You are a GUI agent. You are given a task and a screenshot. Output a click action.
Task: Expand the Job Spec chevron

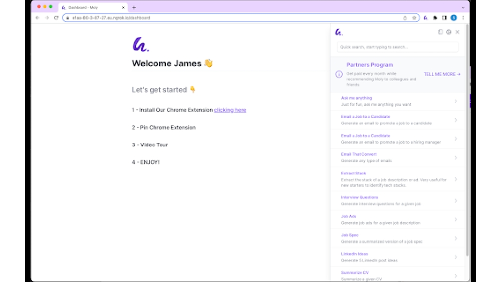pyautogui.click(x=455, y=238)
